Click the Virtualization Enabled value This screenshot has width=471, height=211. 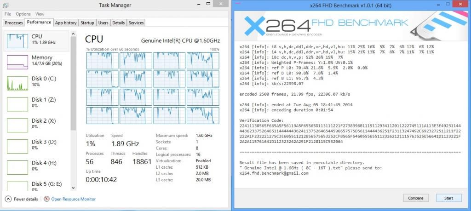tap(203, 161)
